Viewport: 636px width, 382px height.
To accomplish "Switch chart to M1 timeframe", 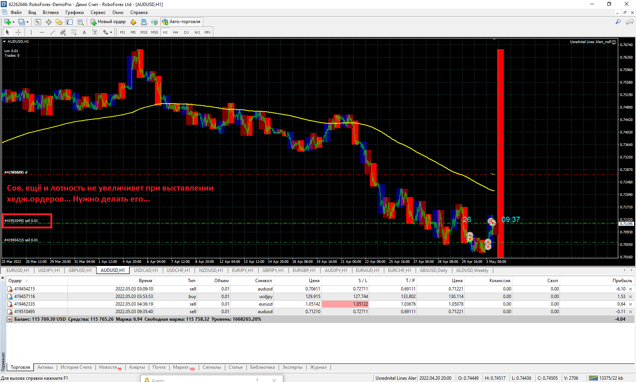I will click(x=123, y=32).
